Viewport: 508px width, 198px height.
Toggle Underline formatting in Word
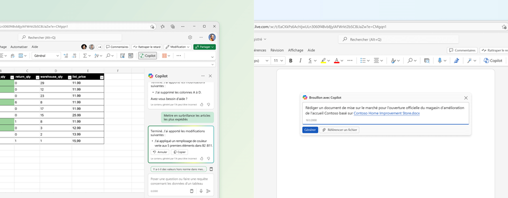point(310,60)
